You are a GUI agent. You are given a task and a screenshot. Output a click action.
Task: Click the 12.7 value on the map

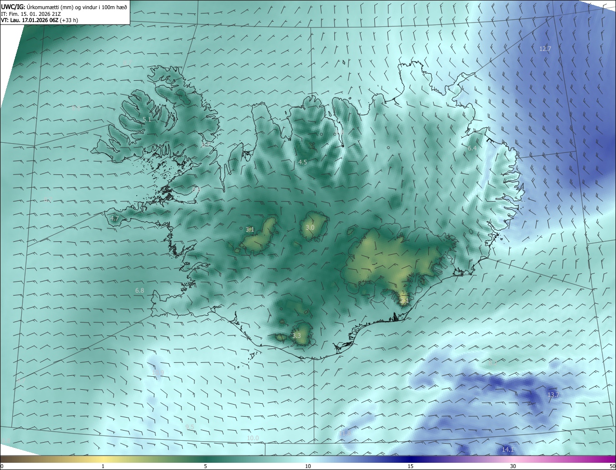tap(545, 49)
